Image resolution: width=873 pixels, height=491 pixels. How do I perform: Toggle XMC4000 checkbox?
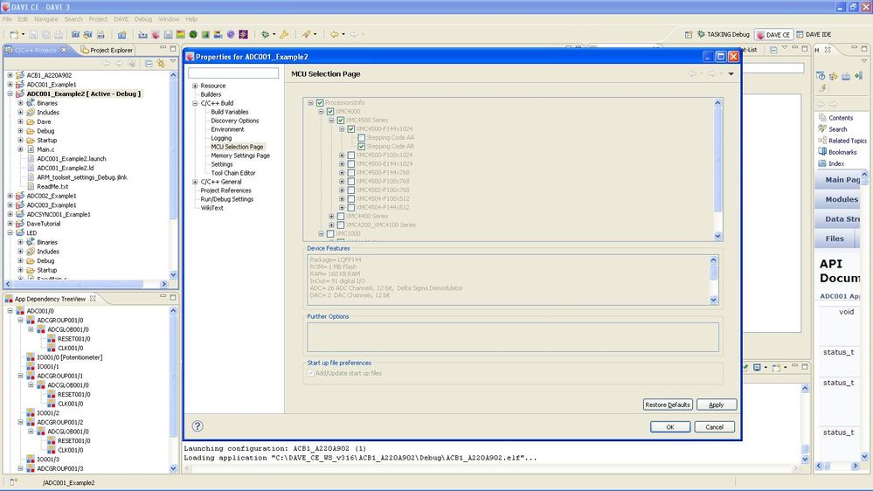click(330, 111)
